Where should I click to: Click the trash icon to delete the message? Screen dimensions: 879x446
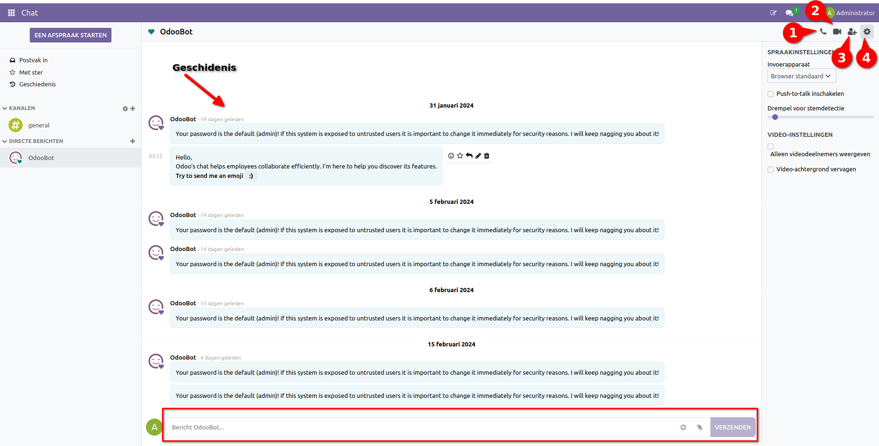pos(486,156)
